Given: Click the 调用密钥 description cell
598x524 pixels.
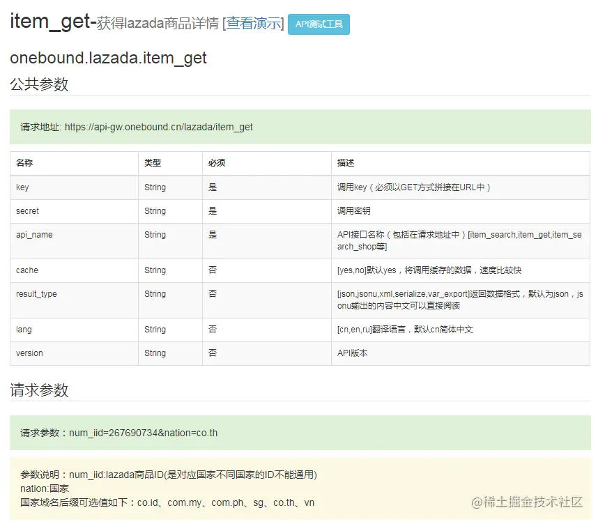Looking at the screenshot, I should (461, 211).
